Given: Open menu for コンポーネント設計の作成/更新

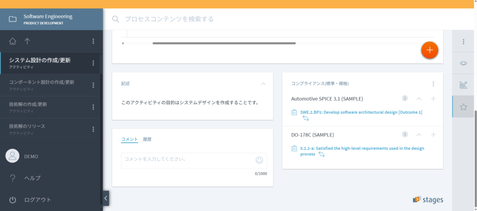Looking at the screenshot, I should (x=93, y=85).
